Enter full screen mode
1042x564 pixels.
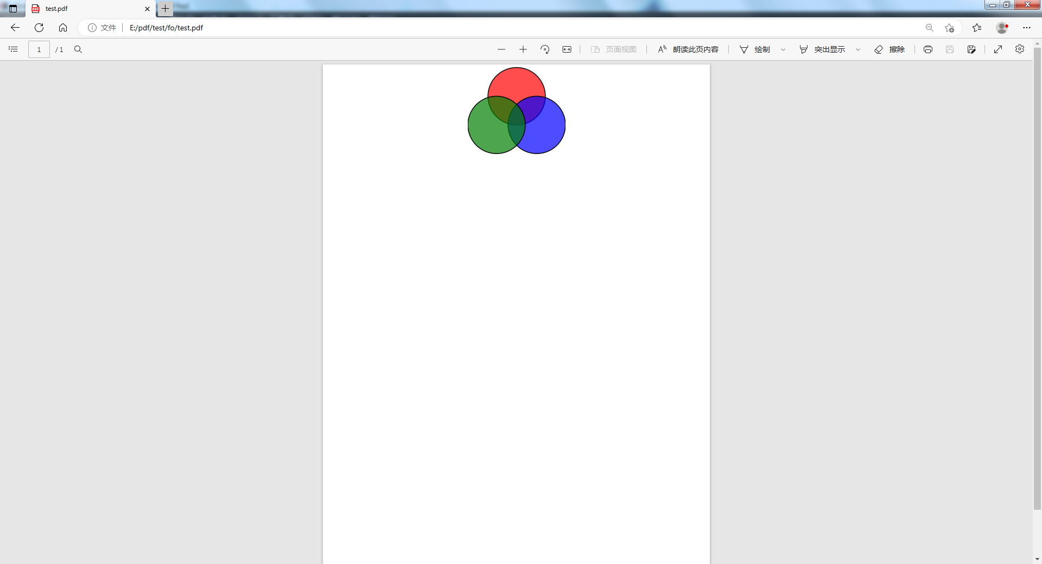pyautogui.click(x=997, y=49)
